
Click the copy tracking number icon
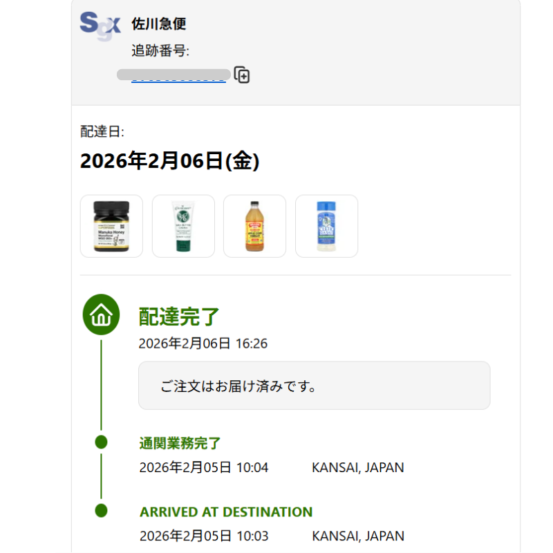point(242,75)
